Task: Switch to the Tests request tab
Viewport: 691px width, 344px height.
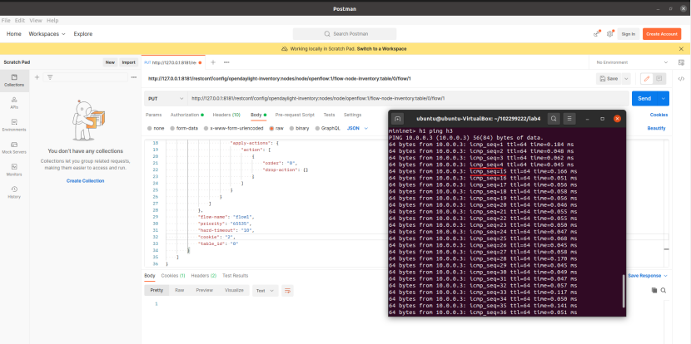Action: click(329, 115)
